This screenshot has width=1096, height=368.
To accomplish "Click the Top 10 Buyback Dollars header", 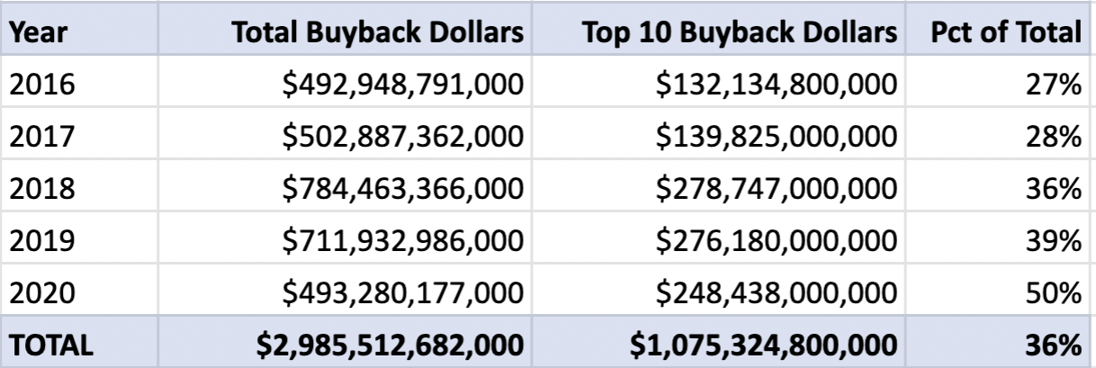I will [740, 34].
